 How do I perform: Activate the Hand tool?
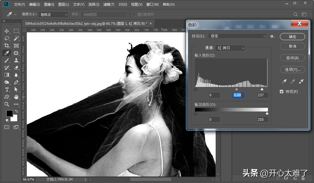16,97
